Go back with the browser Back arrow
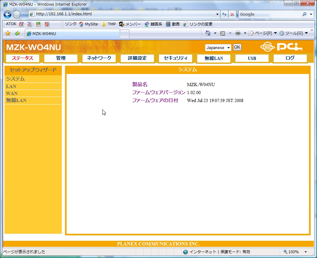The image size is (317, 258). tap(7, 14)
